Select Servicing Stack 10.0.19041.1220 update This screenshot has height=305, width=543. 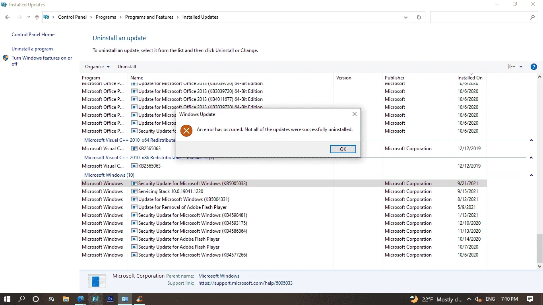(283, 191)
